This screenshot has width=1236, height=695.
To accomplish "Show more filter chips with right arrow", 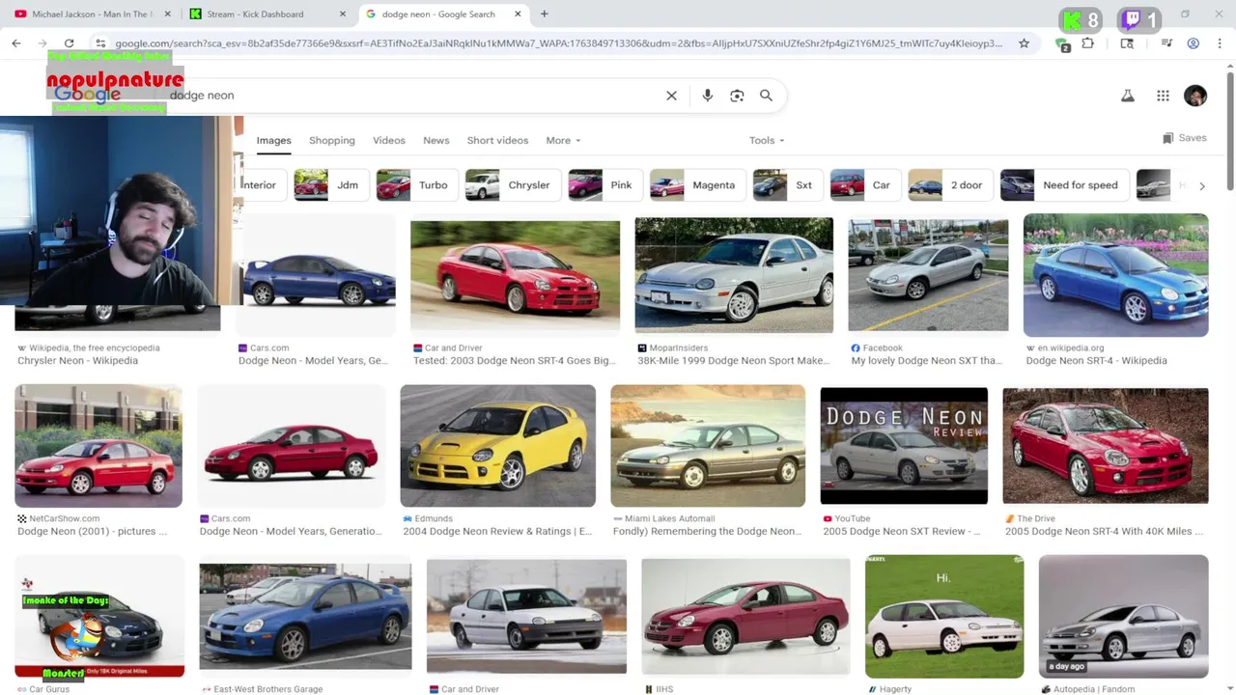I will pos(1202,185).
